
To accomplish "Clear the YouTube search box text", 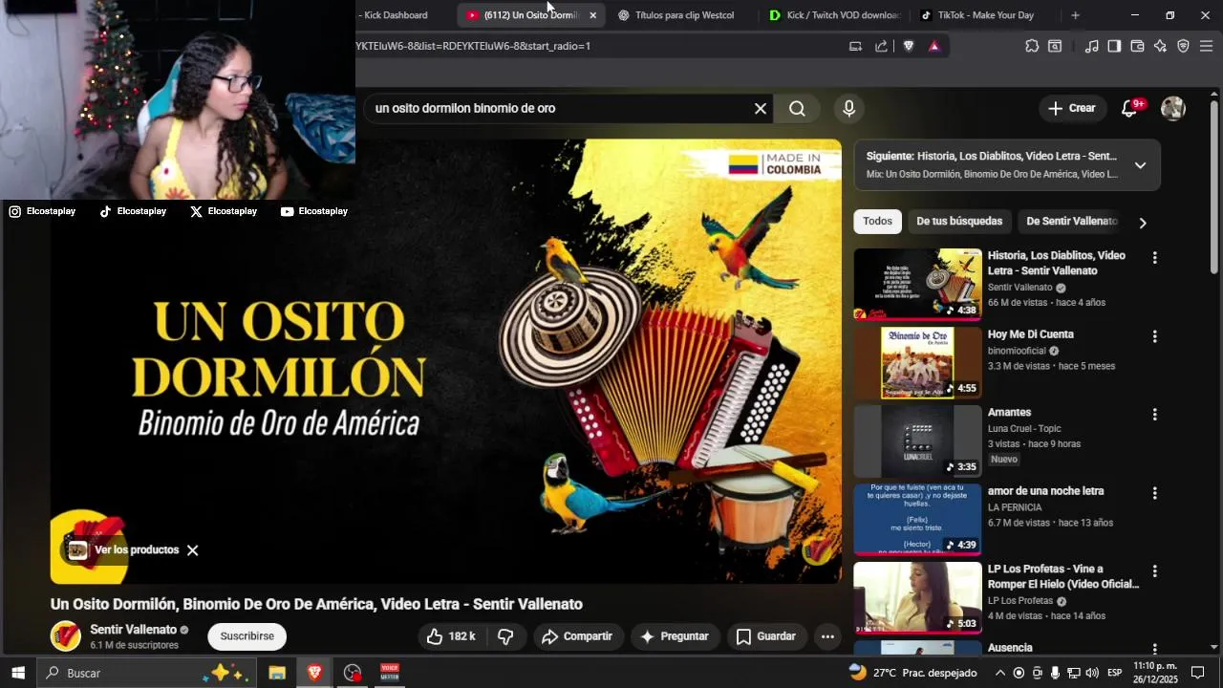I will [x=761, y=108].
